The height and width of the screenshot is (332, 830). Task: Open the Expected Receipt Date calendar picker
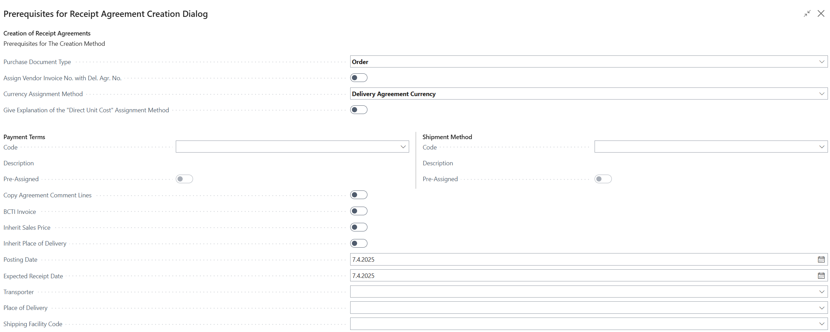821,276
